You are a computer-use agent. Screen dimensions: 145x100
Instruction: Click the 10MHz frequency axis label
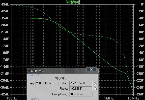133,98
